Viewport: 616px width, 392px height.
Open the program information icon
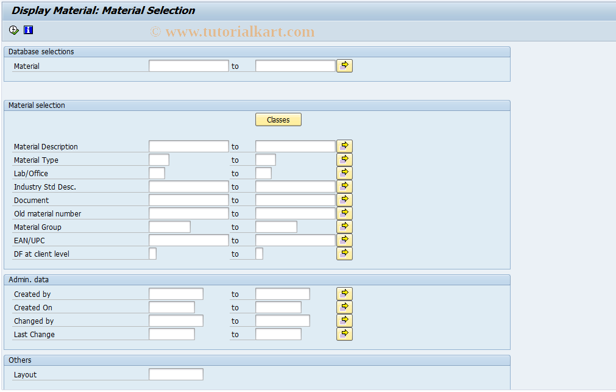coord(27,29)
